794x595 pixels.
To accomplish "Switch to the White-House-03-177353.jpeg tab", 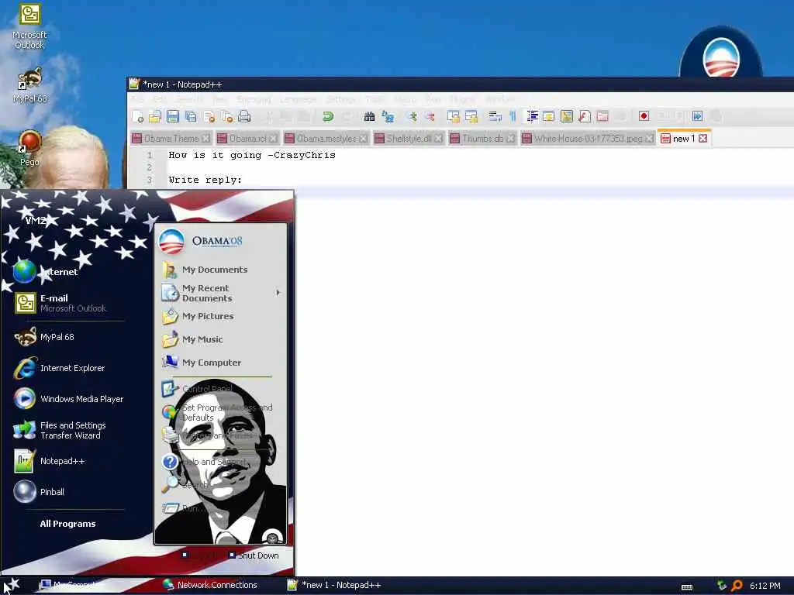I will click(588, 138).
